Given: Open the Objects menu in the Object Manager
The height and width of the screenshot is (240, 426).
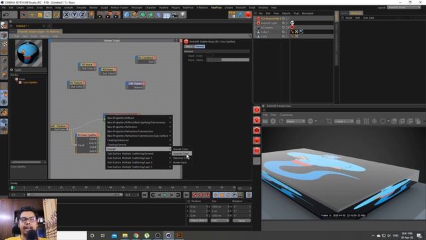Looking at the screenshot, I should (x=286, y=13).
